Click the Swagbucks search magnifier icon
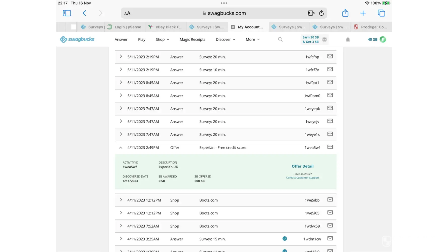Viewport: 448px width, 252px height. 280,39
